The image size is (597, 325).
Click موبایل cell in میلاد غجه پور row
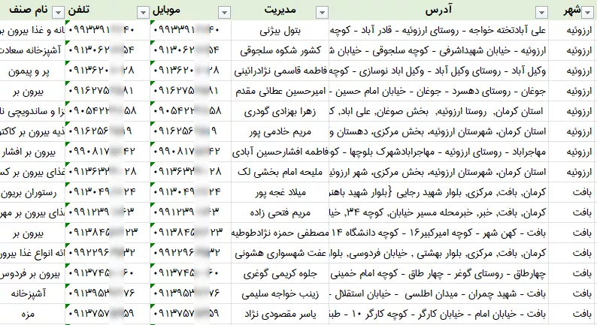point(190,192)
